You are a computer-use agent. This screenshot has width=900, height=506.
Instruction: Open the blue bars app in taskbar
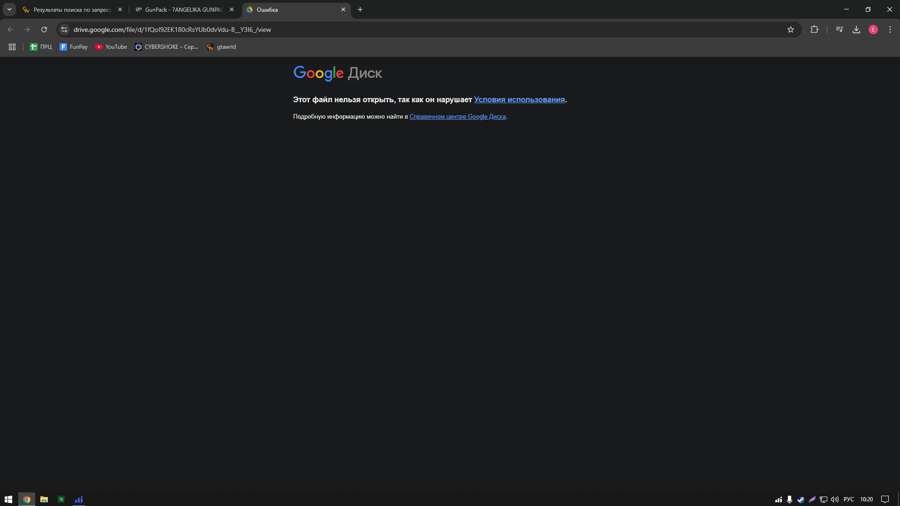click(79, 499)
